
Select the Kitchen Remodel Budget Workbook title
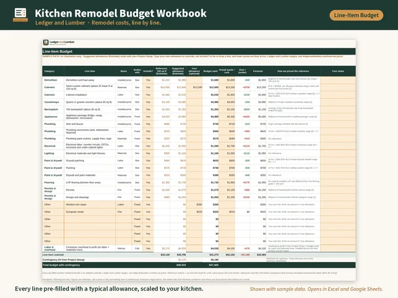pyautogui.click(x=121, y=13)
